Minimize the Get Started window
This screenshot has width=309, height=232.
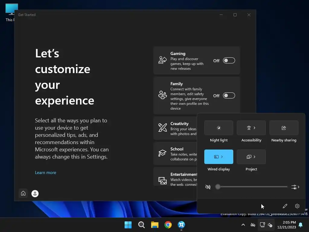point(221,15)
